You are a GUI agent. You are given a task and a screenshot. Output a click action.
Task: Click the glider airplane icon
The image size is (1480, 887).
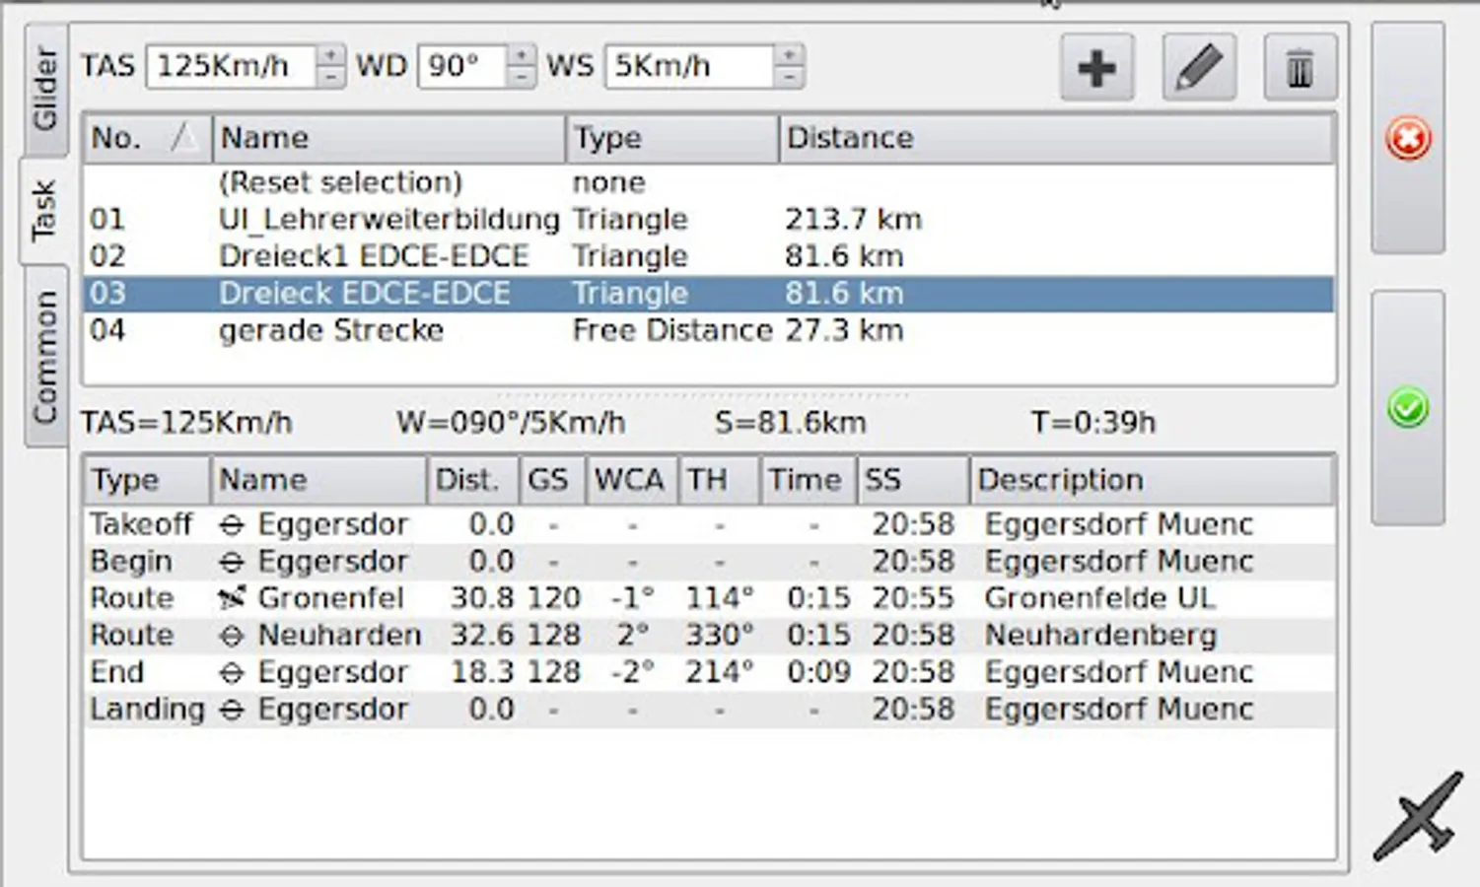coord(1418,816)
